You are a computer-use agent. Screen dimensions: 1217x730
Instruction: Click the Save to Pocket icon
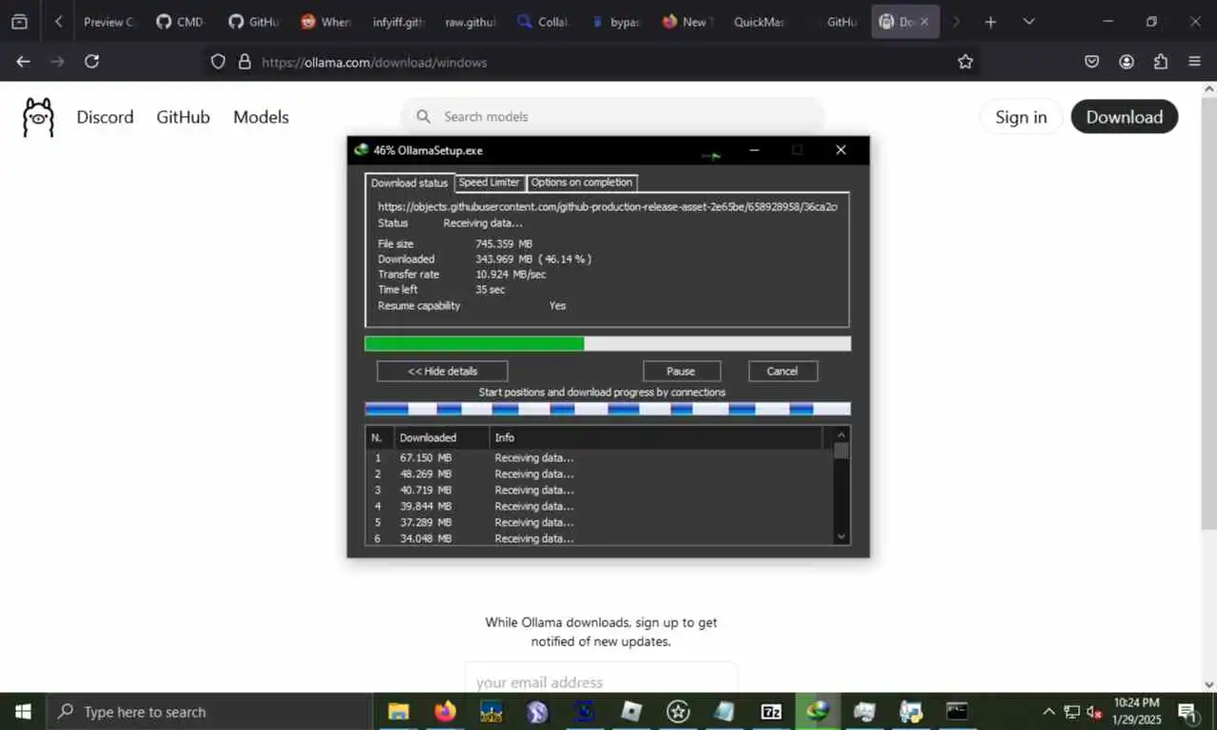point(1092,62)
